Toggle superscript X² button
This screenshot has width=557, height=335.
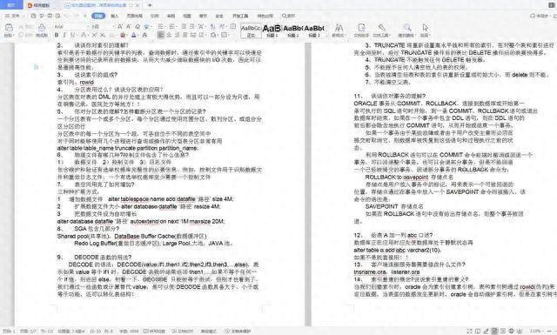[94, 35]
